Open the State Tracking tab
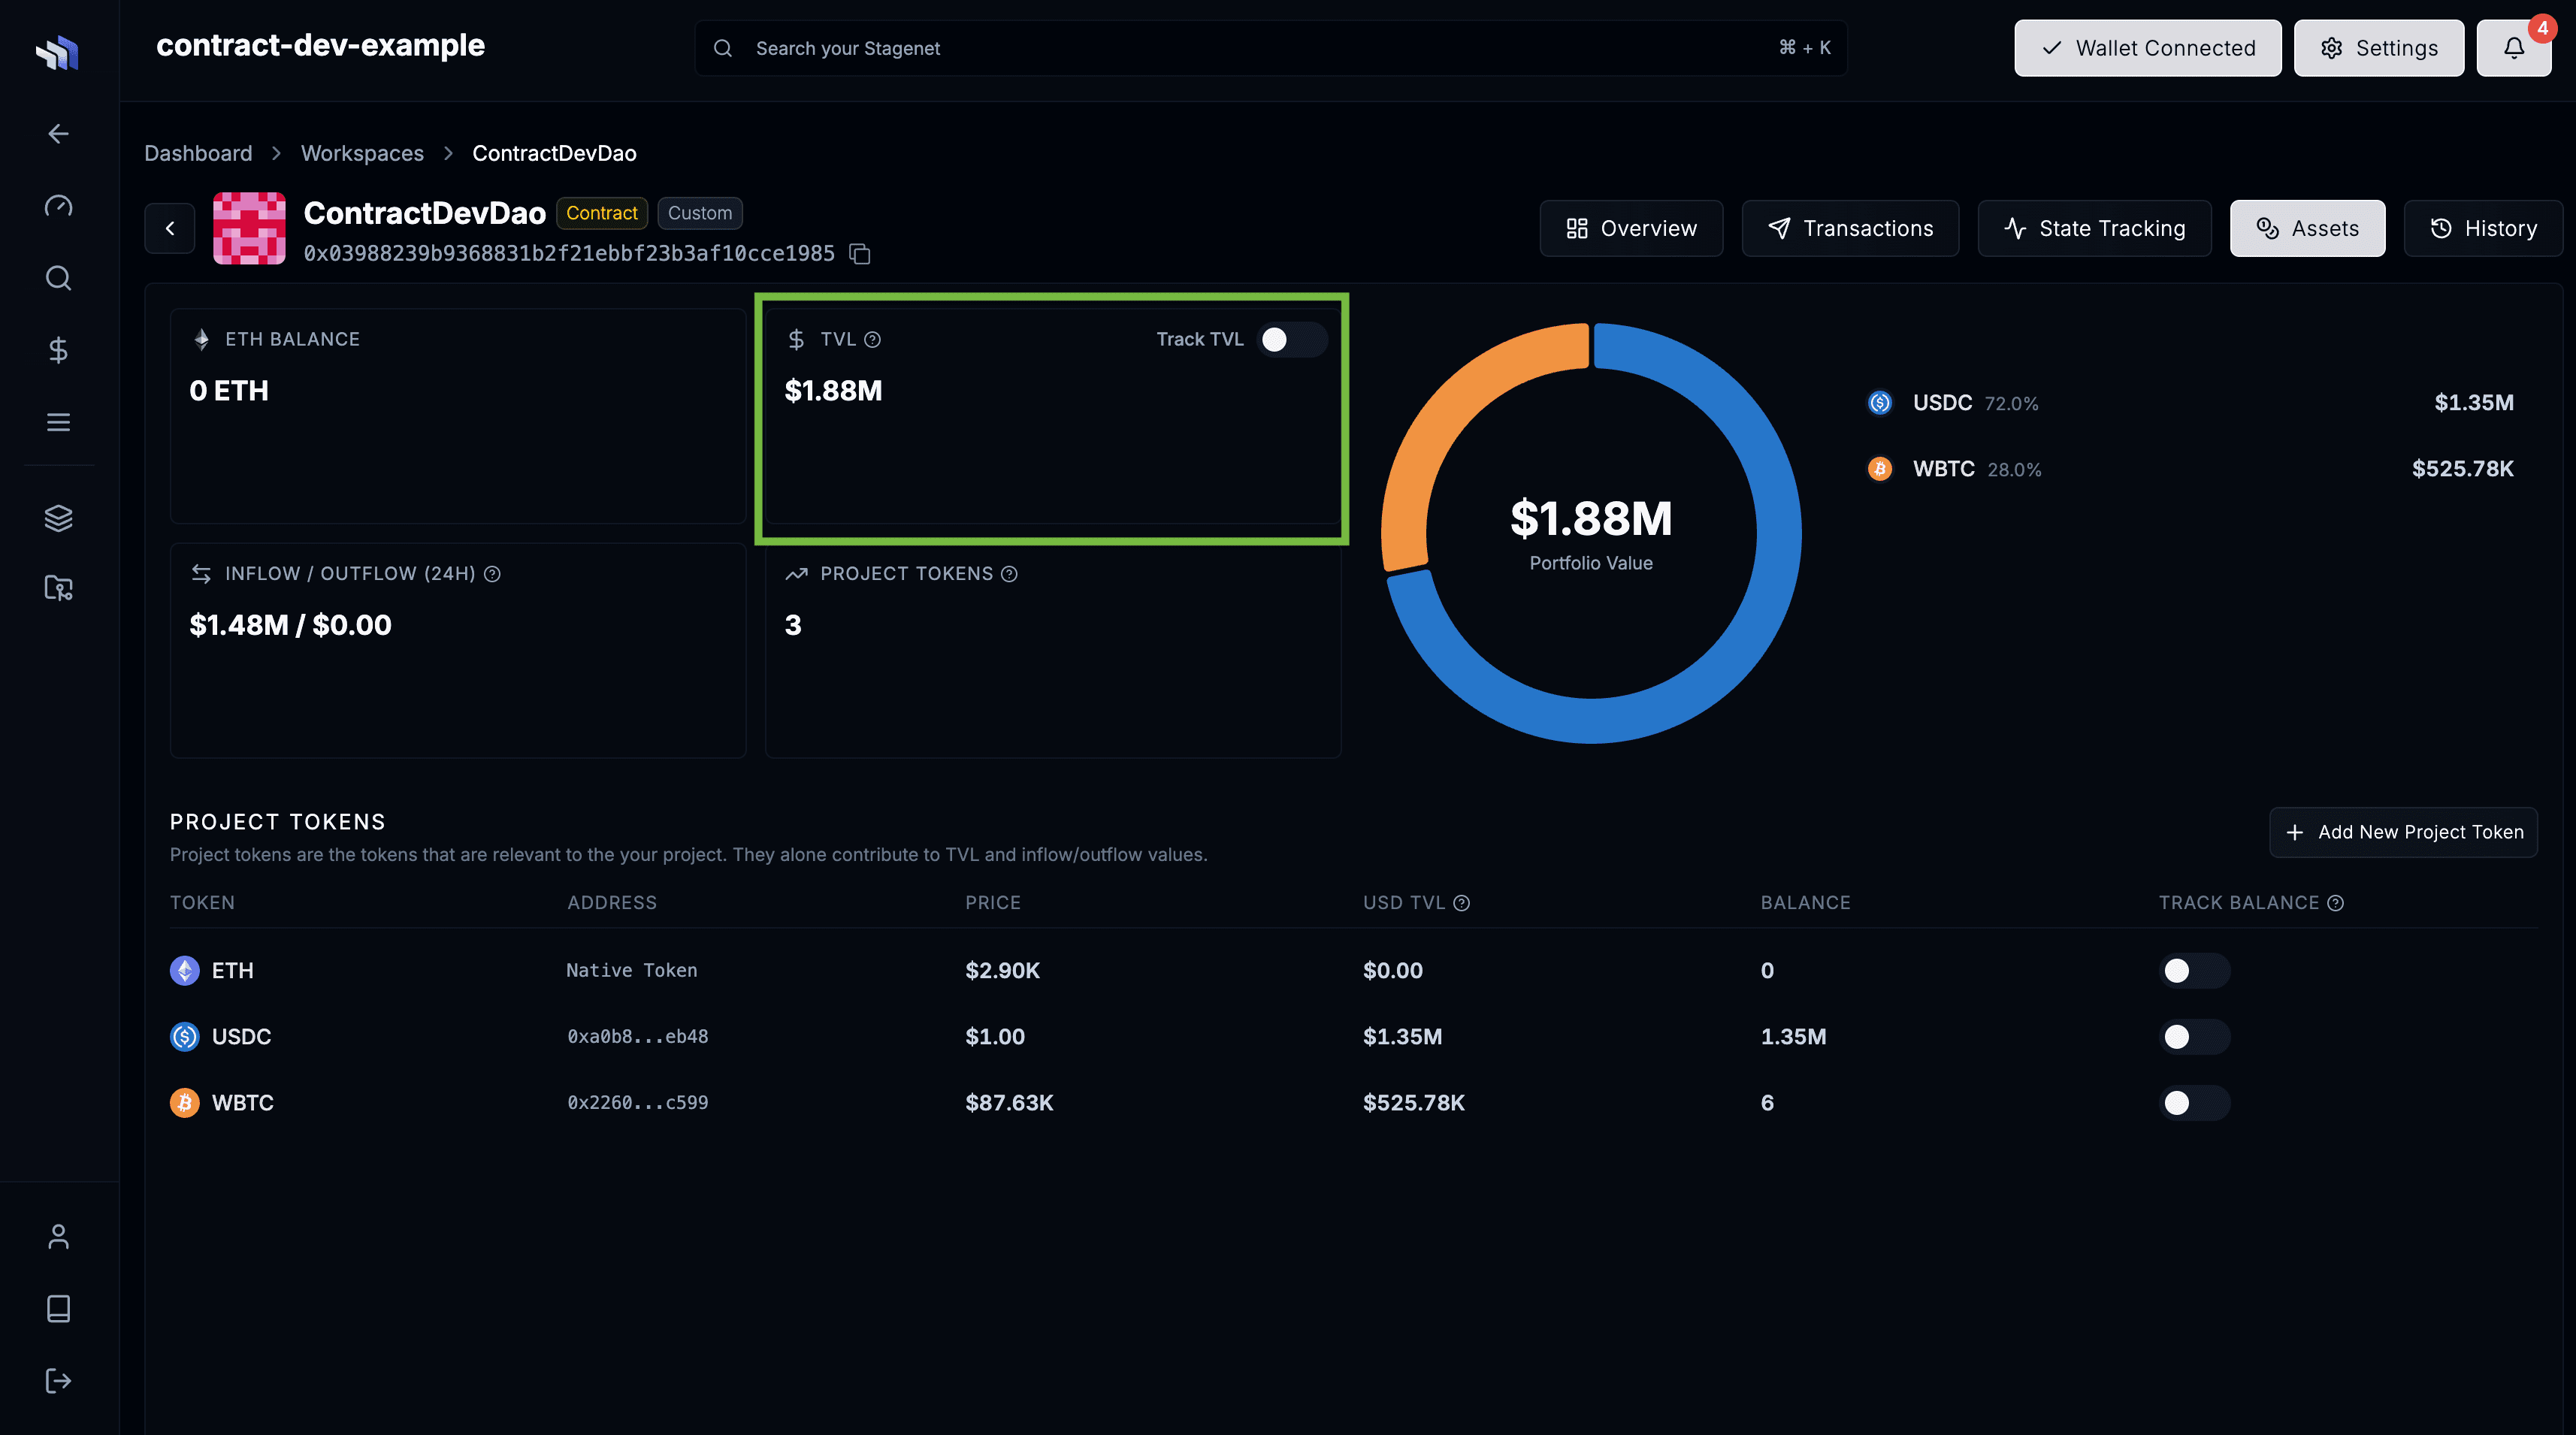 2094,228
